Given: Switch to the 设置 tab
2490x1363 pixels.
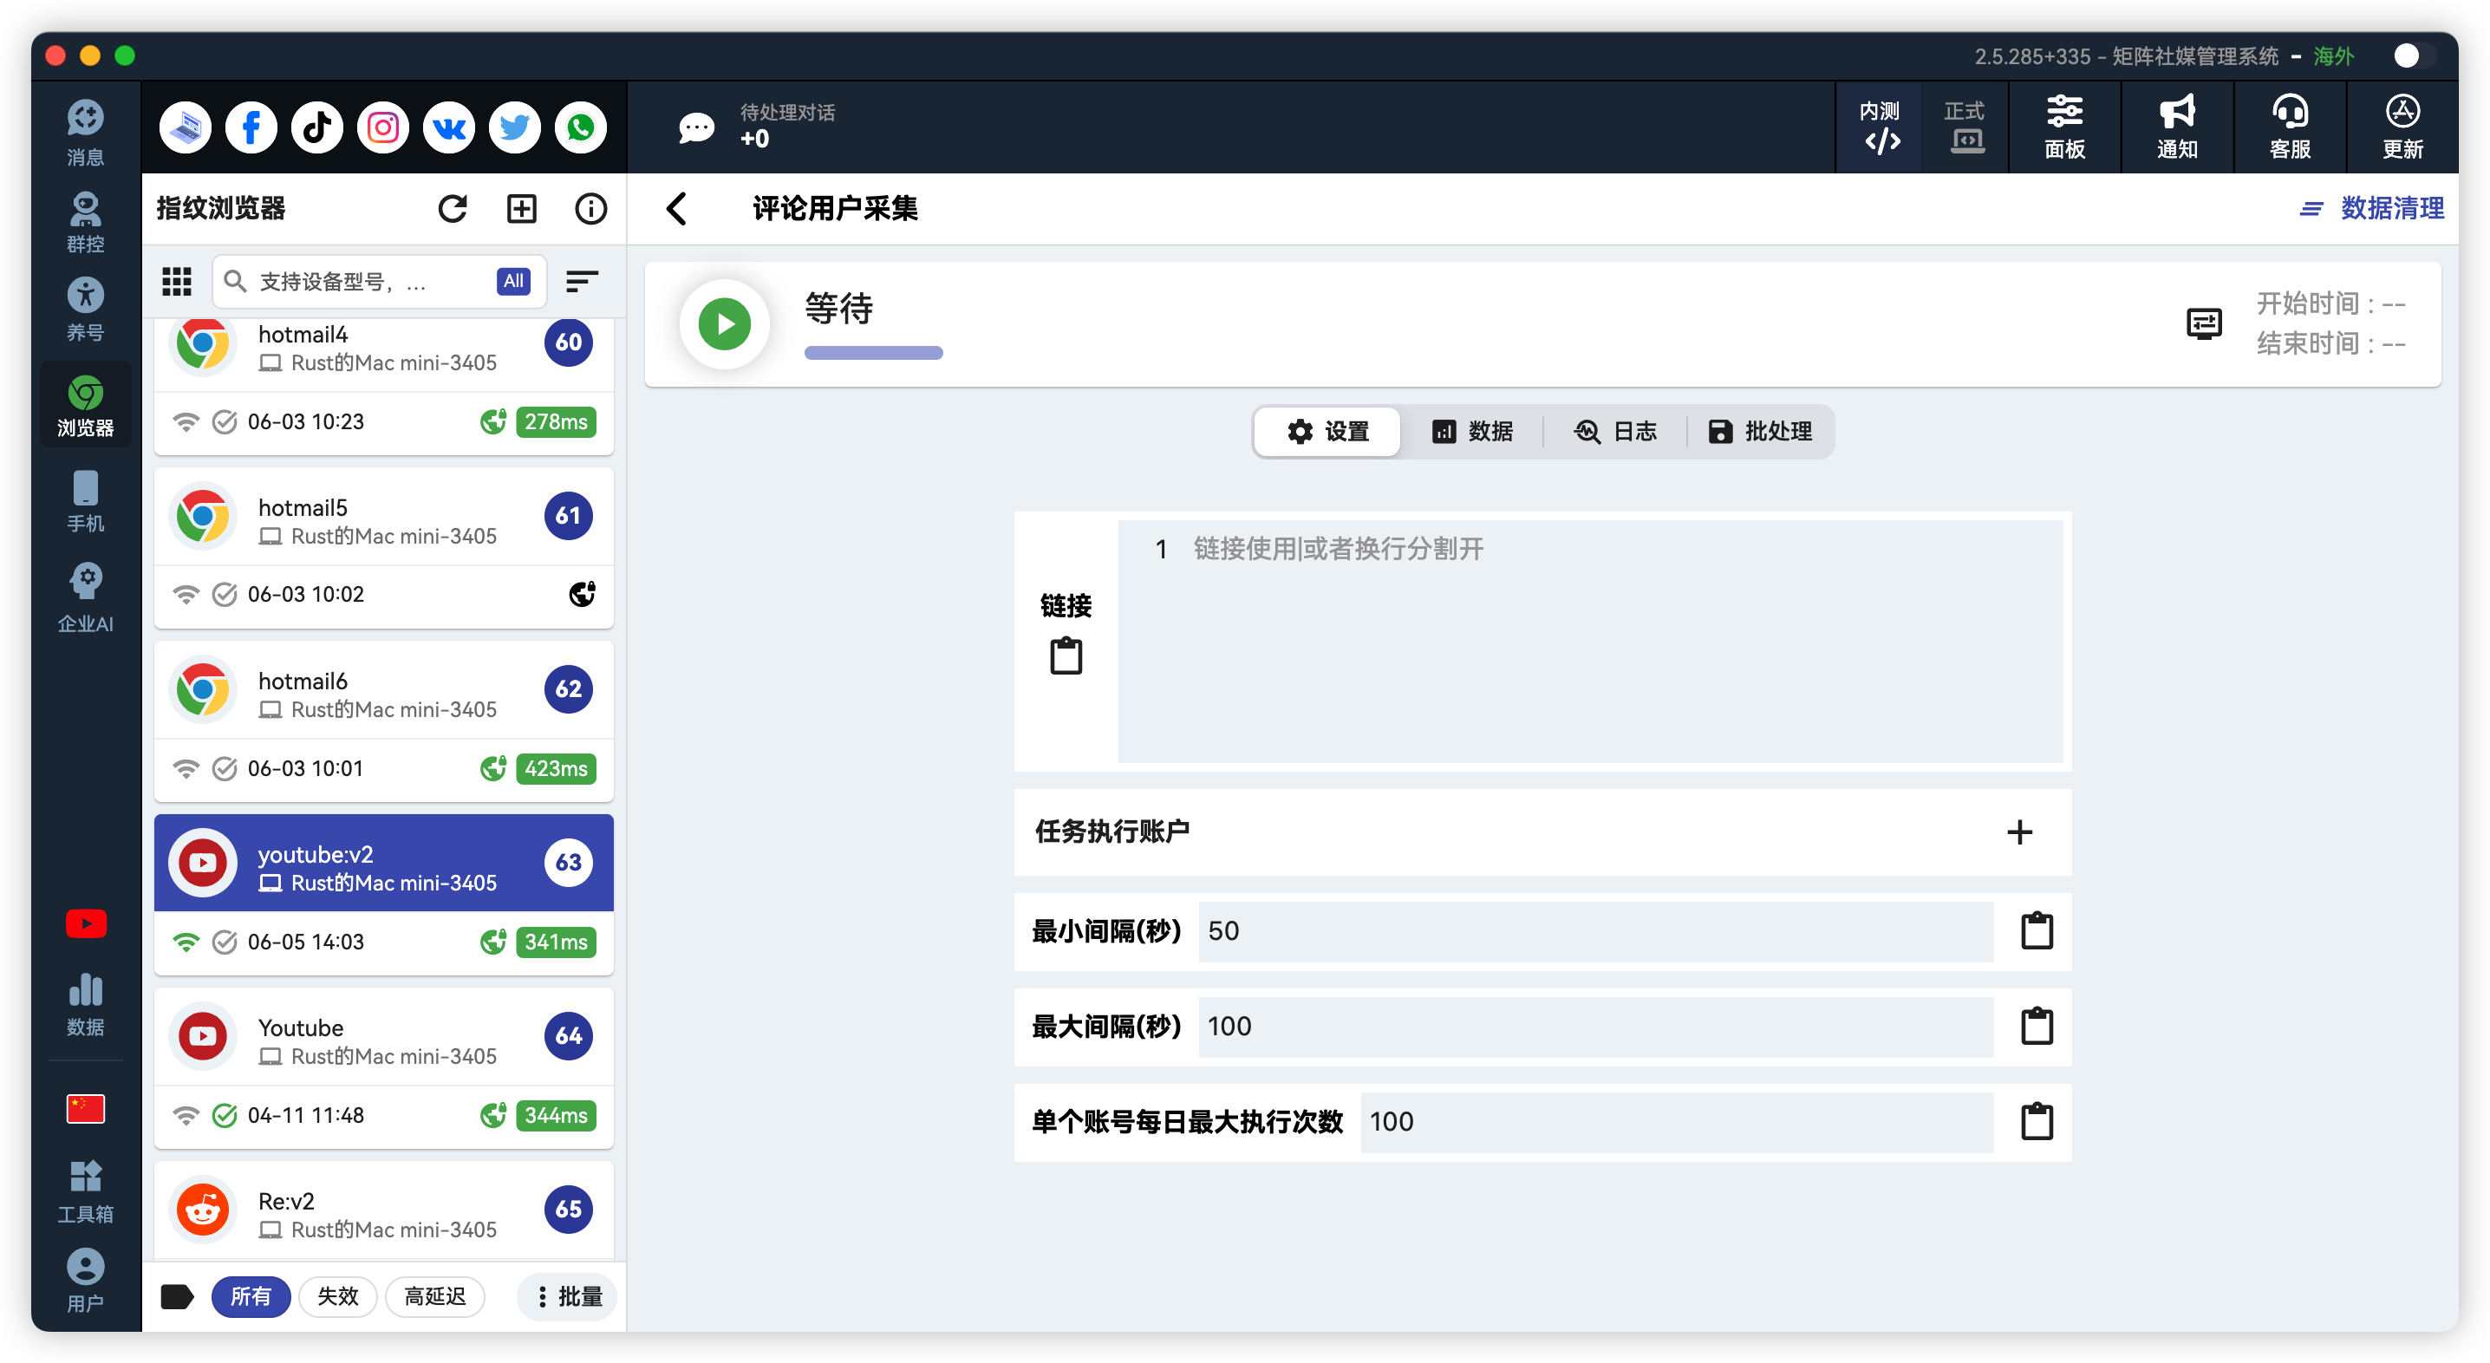Looking at the screenshot, I should click(1327, 431).
